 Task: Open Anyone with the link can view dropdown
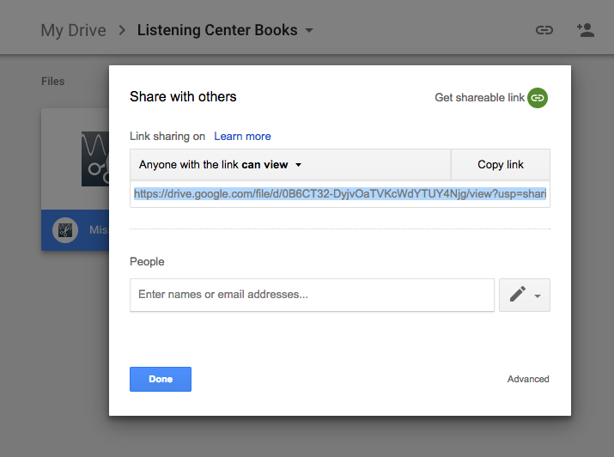click(x=290, y=164)
